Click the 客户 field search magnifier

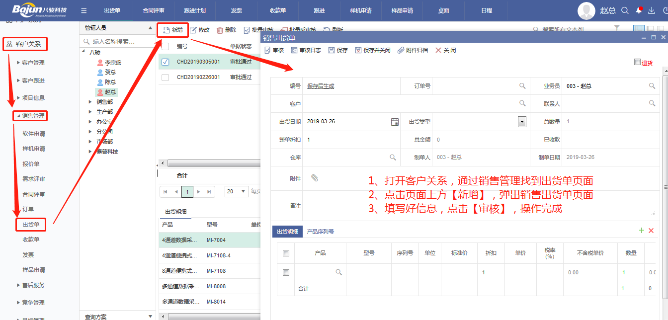(522, 103)
